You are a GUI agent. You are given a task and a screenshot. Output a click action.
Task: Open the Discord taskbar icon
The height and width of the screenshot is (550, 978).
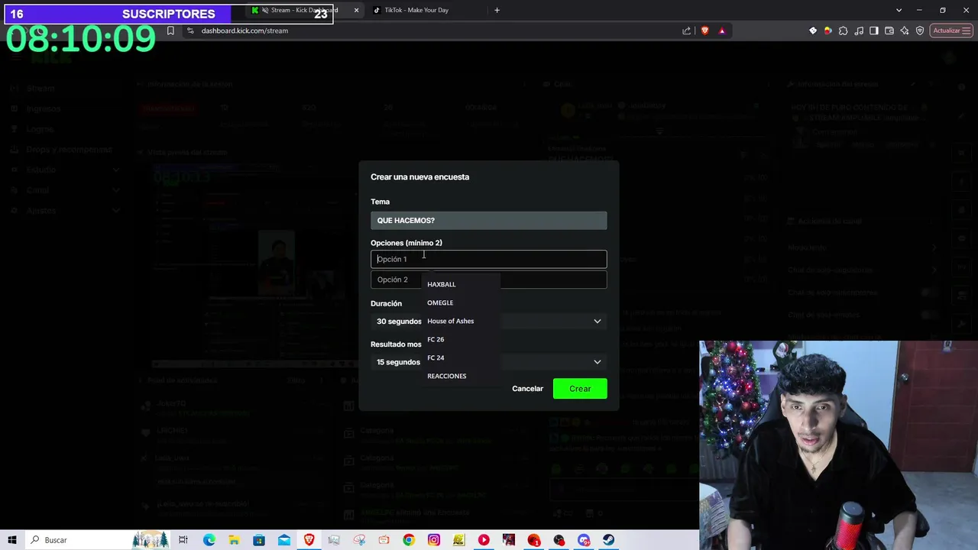pyautogui.click(x=584, y=540)
